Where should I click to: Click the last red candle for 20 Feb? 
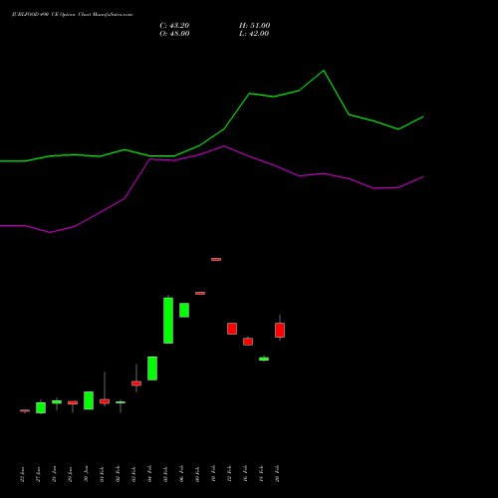(x=280, y=330)
